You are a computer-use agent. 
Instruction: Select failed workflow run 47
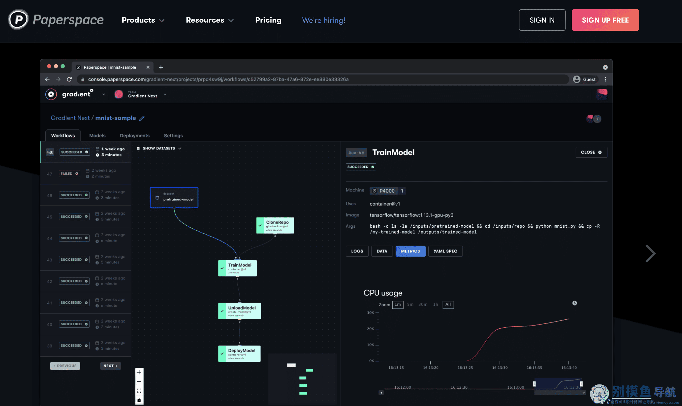(86, 174)
